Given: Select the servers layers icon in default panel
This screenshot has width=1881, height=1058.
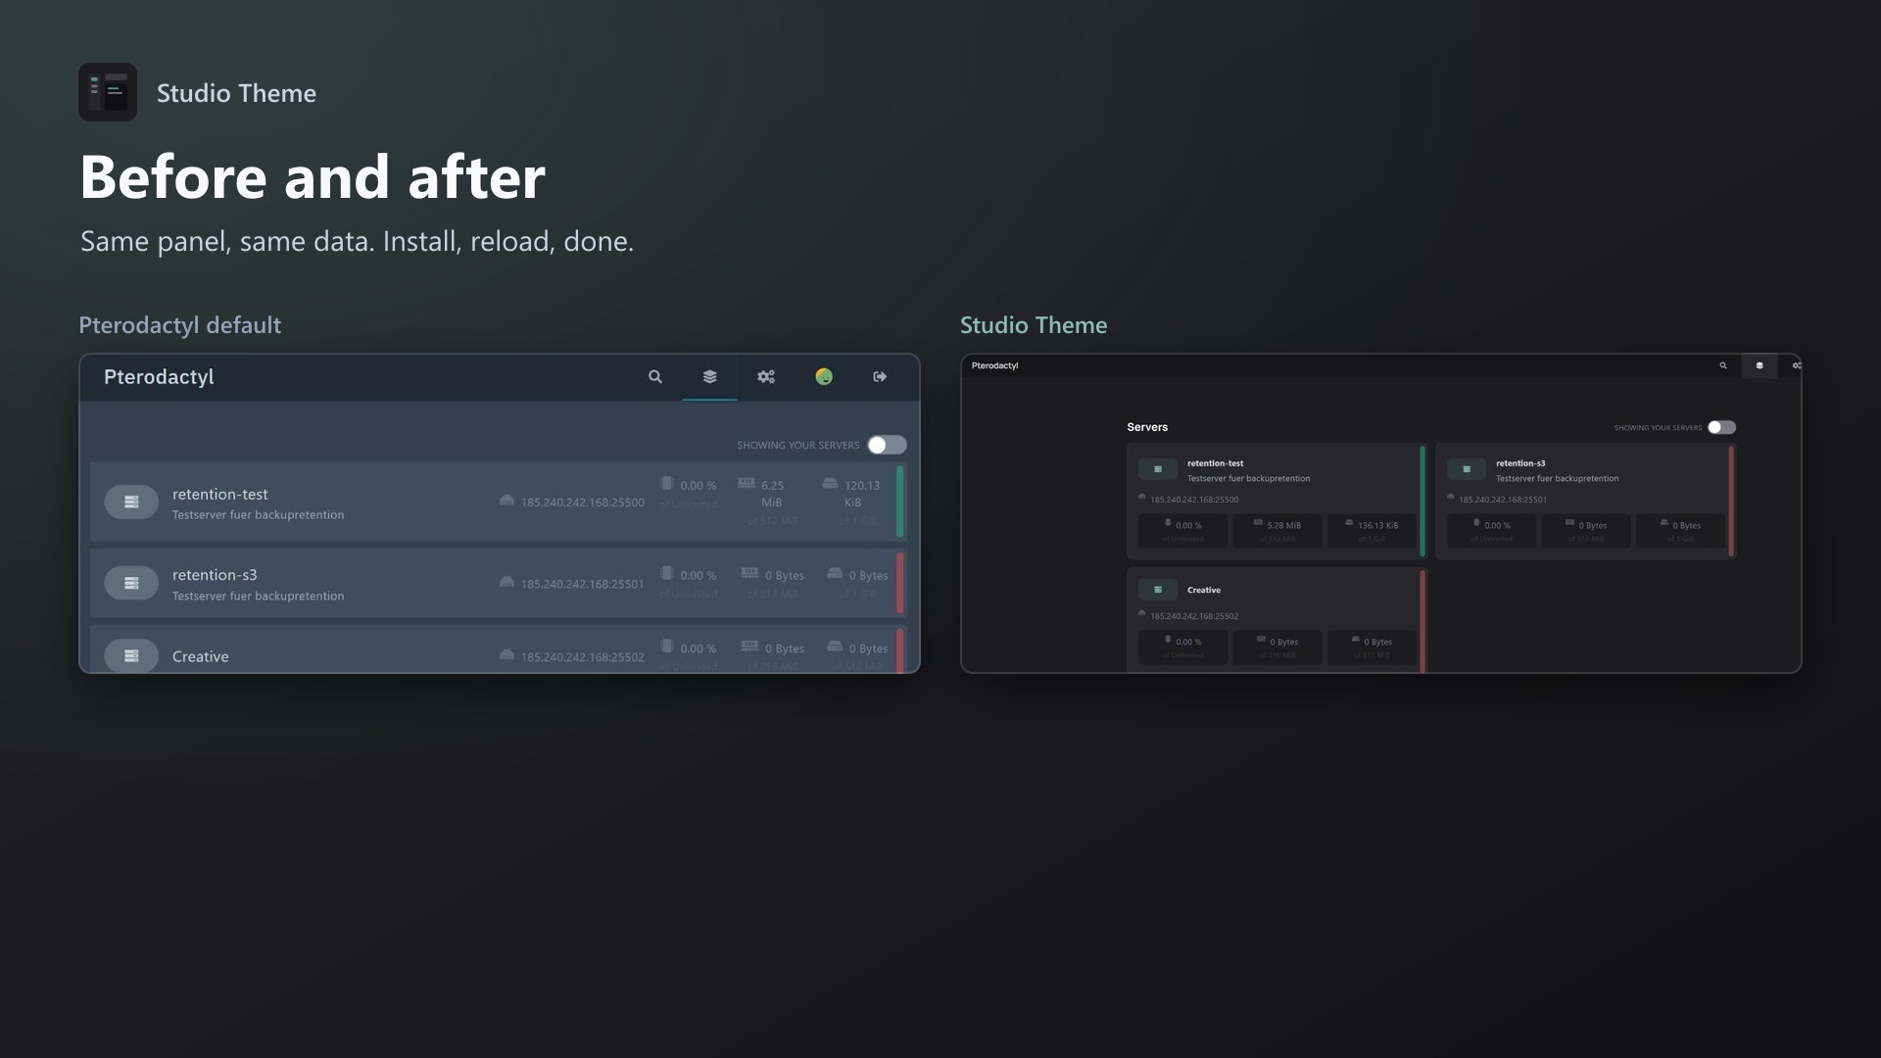Looking at the screenshot, I should click(710, 377).
